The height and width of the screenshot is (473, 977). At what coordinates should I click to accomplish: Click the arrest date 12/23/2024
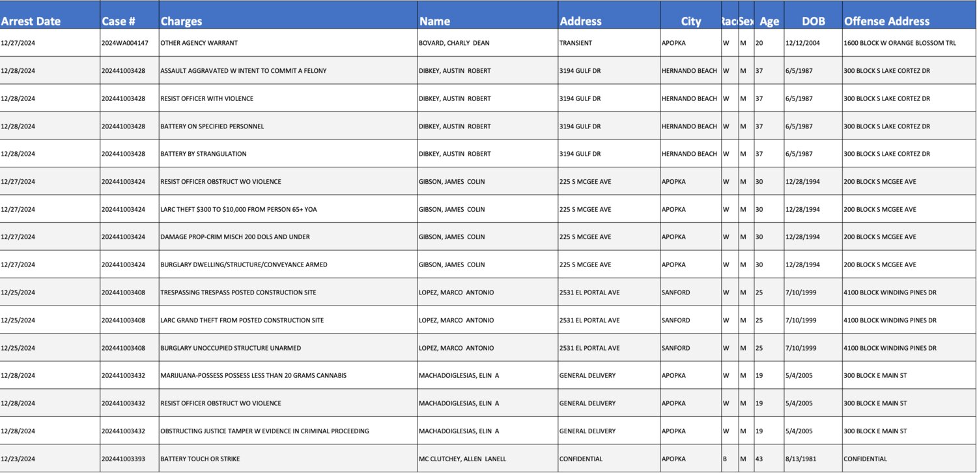point(50,459)
